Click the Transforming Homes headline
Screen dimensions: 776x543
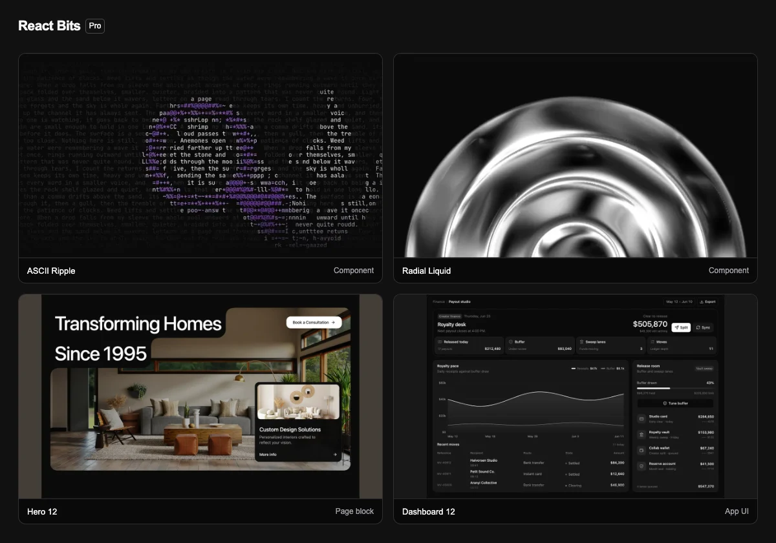(138, 323)
